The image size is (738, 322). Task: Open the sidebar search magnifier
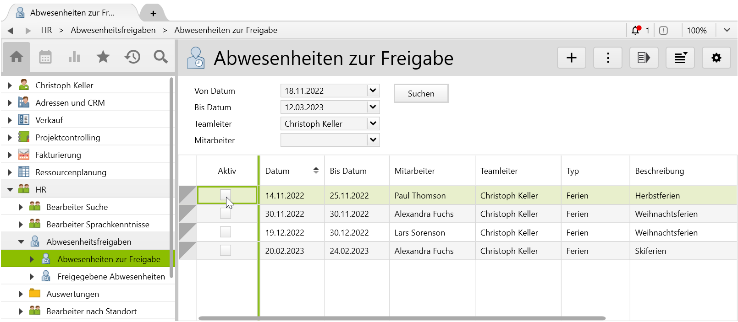click(160, 57)
